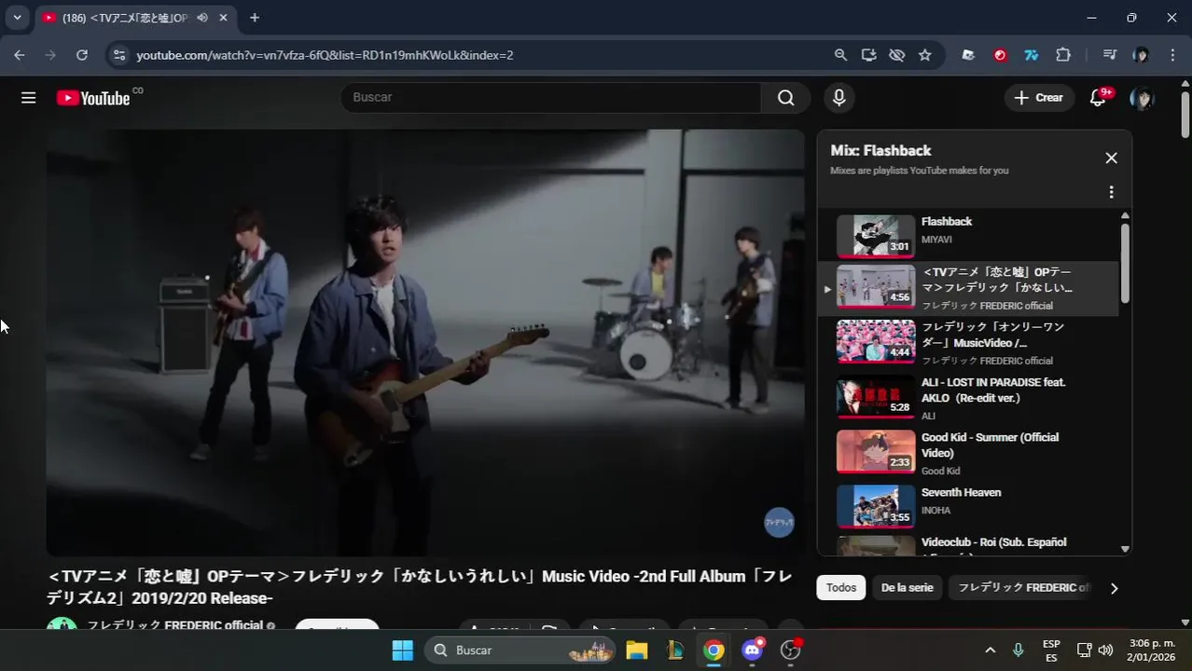Show hidden system tray icons
The height and width of the screenshot is (671, 1192).
point(990,650)
